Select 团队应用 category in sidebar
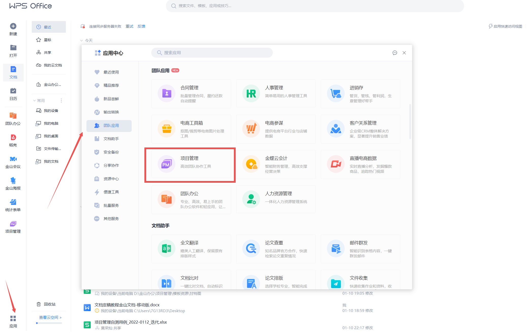 pyautogui.click(x=109, y=126)
